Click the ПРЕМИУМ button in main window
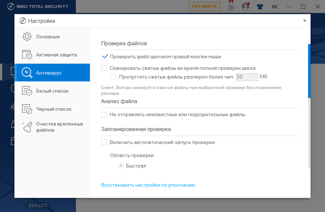The height and width of the screenshot is (212, 325). [x=204, y=7]
